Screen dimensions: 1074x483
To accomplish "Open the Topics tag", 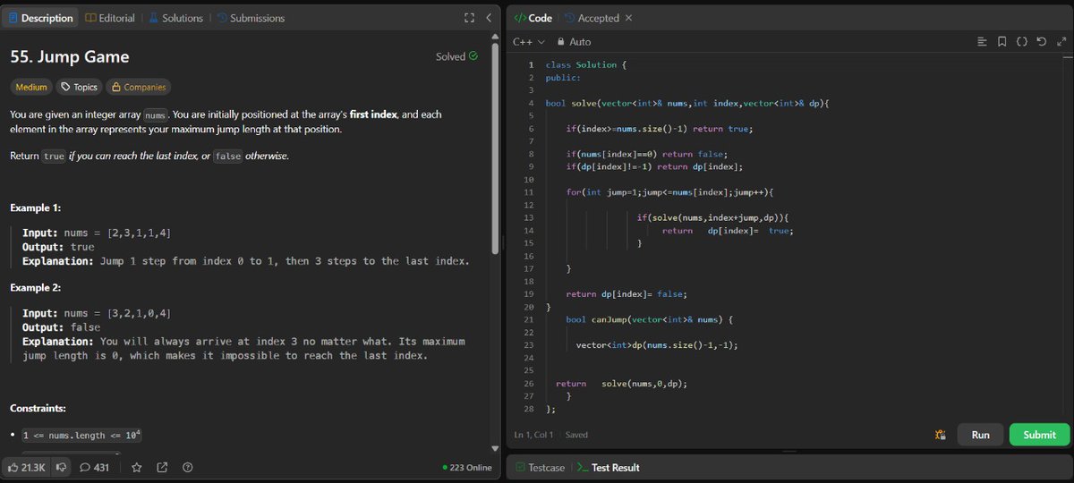I will (79, 87).
